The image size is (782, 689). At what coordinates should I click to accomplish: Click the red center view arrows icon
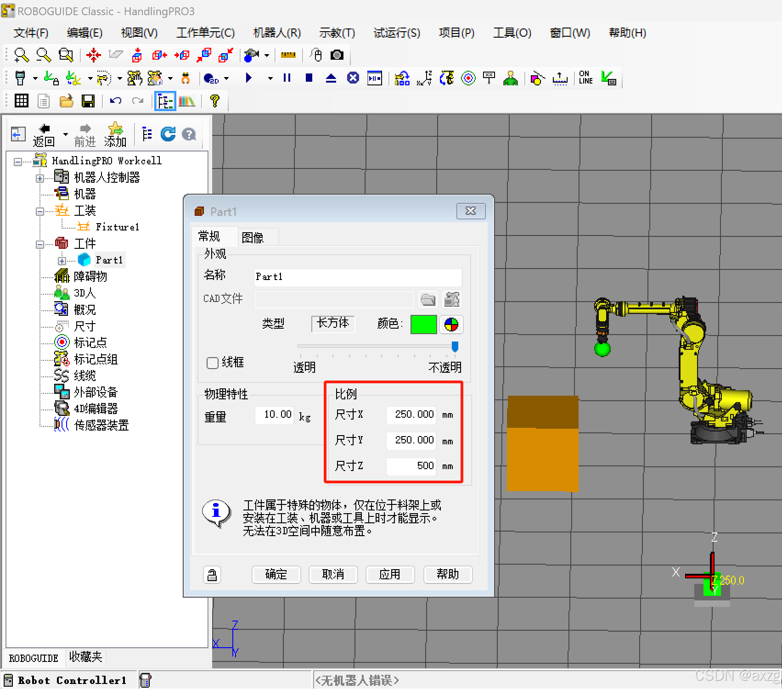(93, 55)
